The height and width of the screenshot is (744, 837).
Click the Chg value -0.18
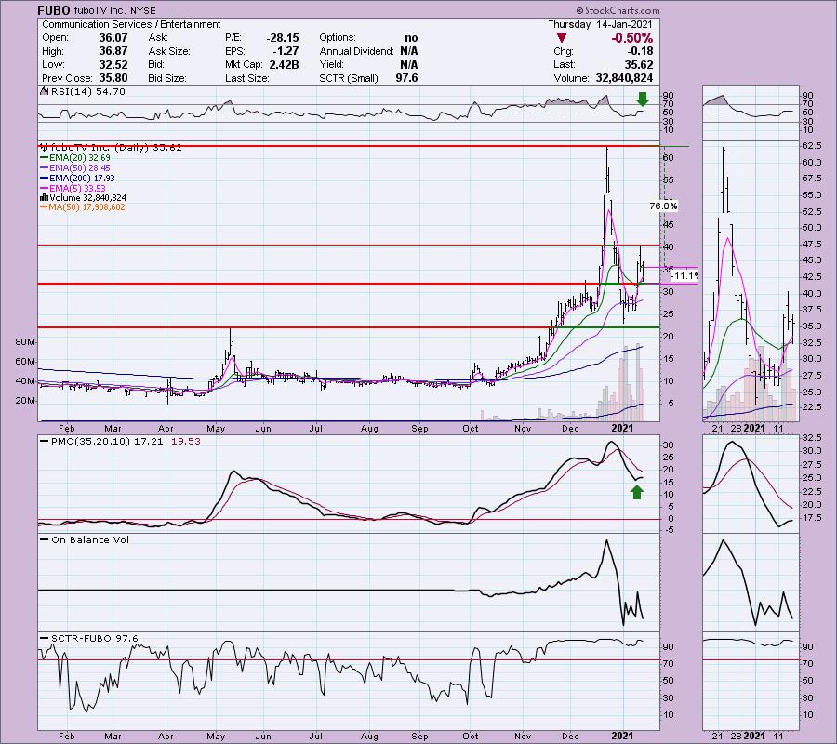click(x=642, y=51)
